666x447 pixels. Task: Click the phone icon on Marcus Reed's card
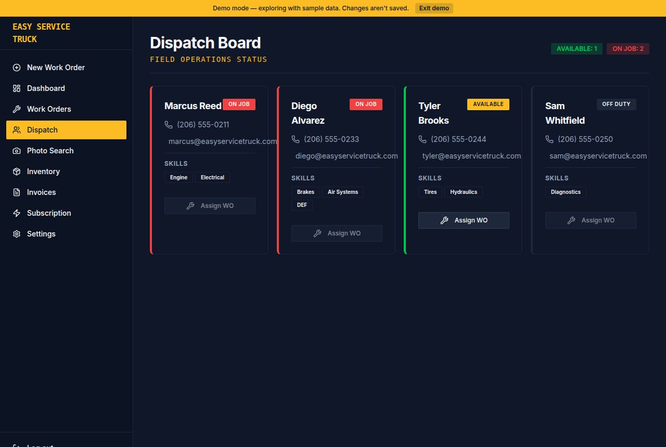click(169, 125)
